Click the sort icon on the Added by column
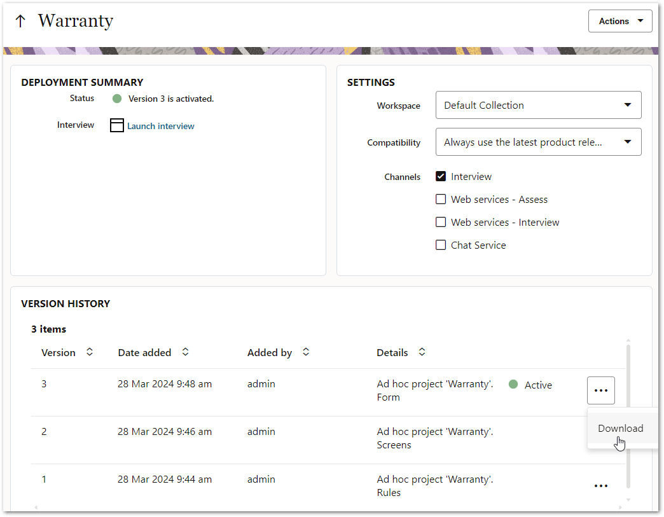The image size is (664, 517). [x=306, y=352]
